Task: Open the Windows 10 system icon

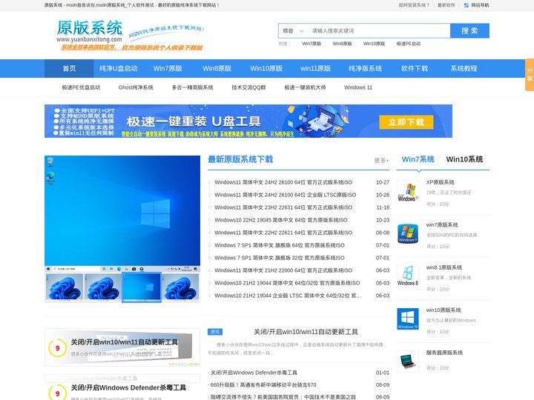Action: click(x=408, y=319)
